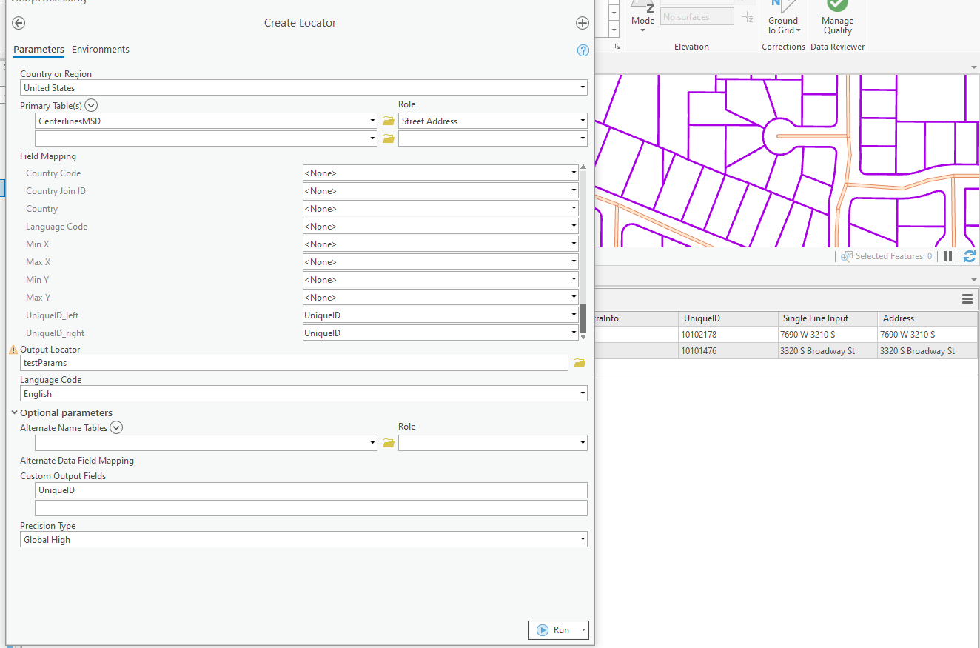Screen dimensions: 980x648
Task: Refresh the attribute table with the sync icon
Action: [970, 255]
